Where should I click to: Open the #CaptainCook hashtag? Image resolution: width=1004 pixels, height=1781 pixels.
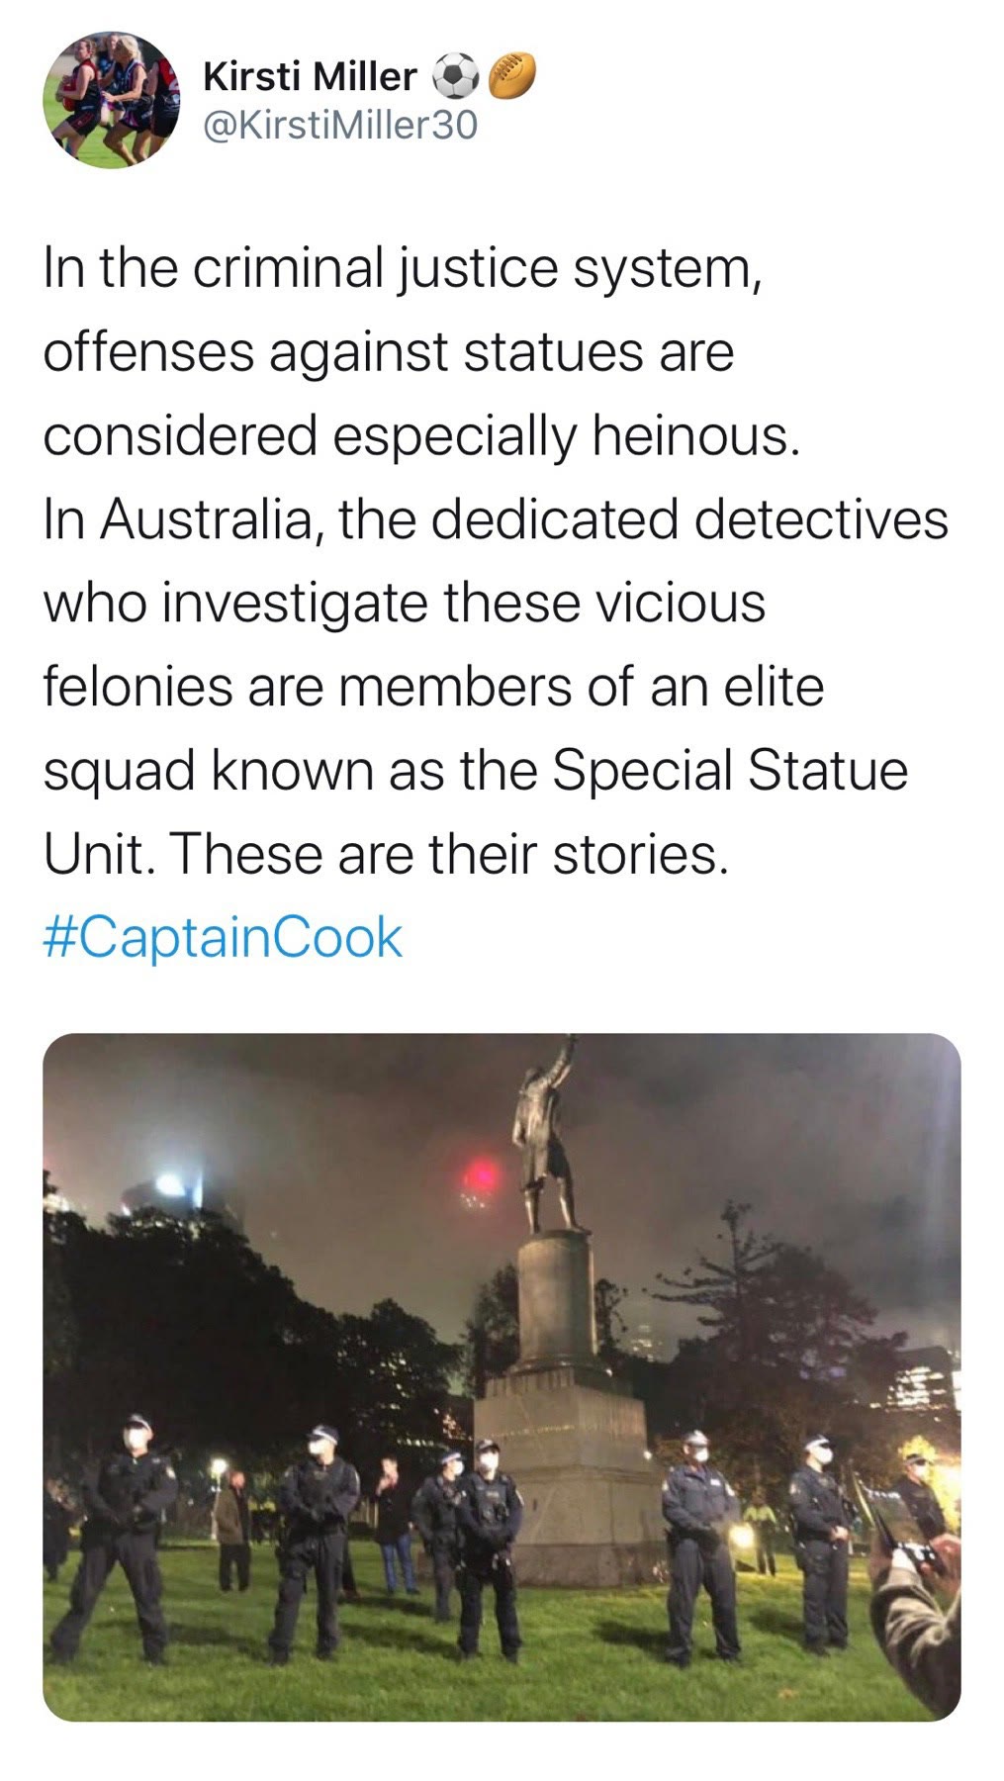[x=223, y=937]
